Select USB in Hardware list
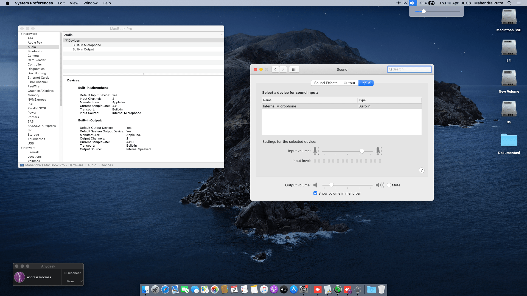The height and width of the screenshot is (296, 527). pyautogui.click(x=31, y=143)
